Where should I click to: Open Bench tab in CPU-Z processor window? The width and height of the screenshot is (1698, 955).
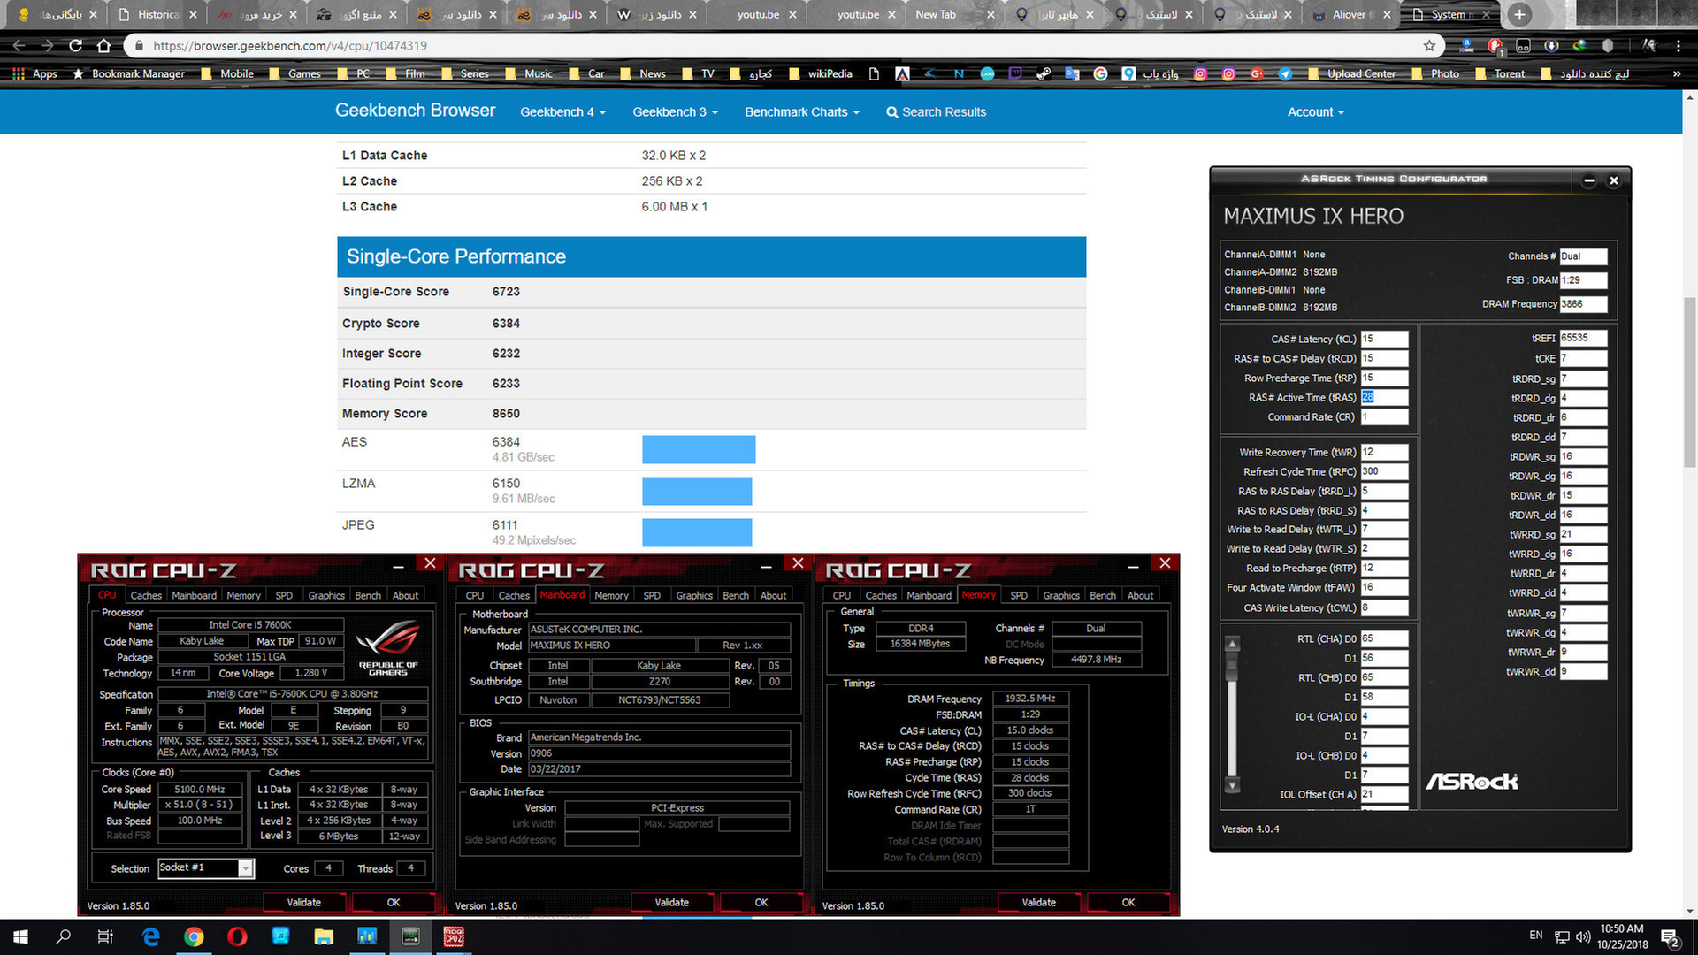(x=368, y=595)
